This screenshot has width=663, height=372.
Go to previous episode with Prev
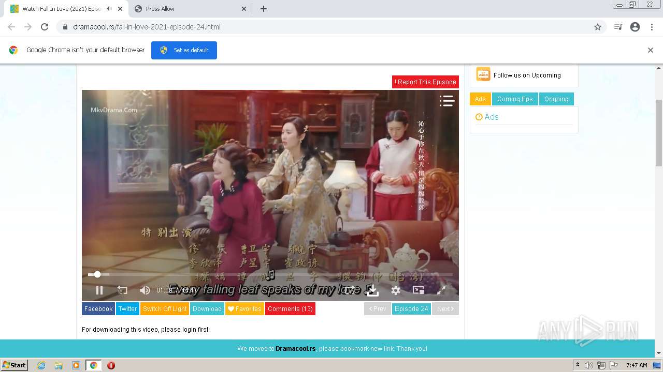(x=378, y=309)
